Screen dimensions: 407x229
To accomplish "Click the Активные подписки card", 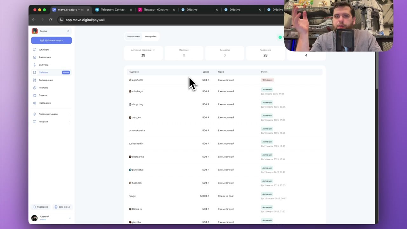I will (143, 53).
